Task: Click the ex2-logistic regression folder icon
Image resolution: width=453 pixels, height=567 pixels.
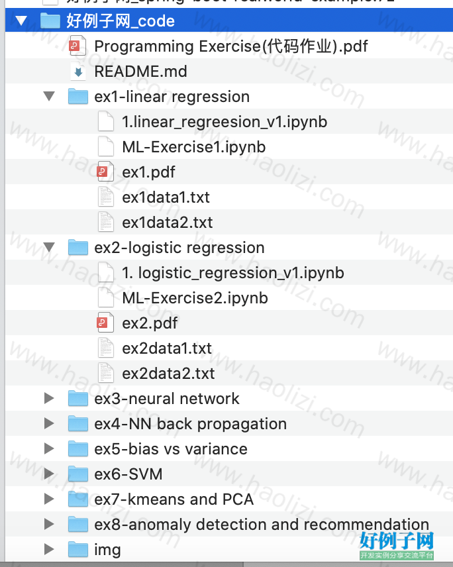Action: pos(78,247)
